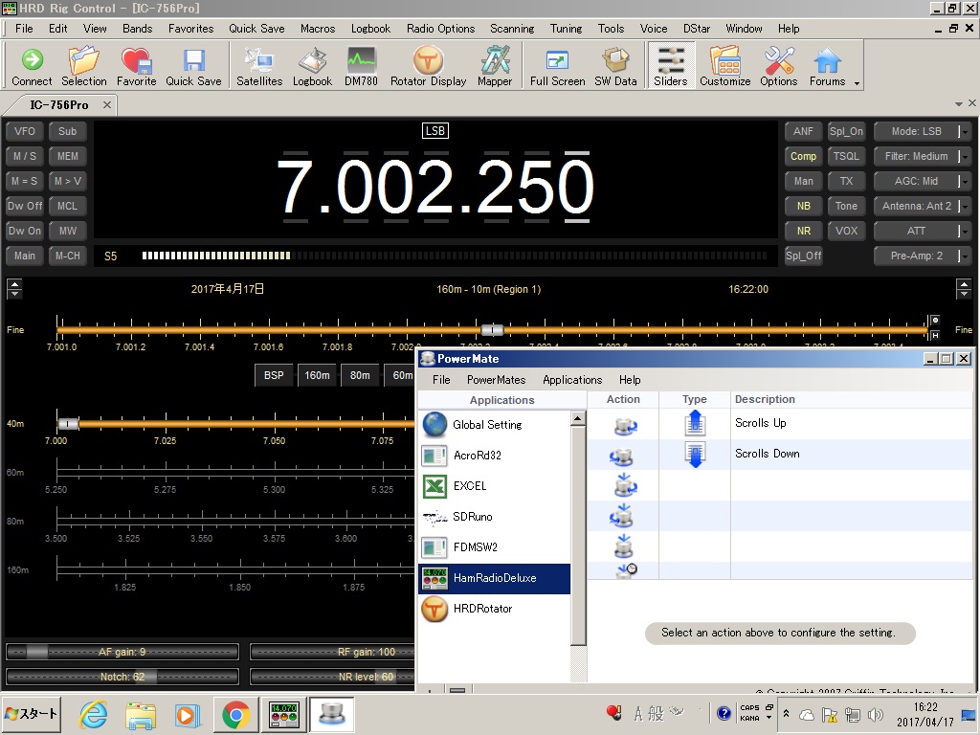This screenshot has height=735, width=980.
Task: Expand the toolbar overflow arrow after Forums
Action: tap(857, 83)
